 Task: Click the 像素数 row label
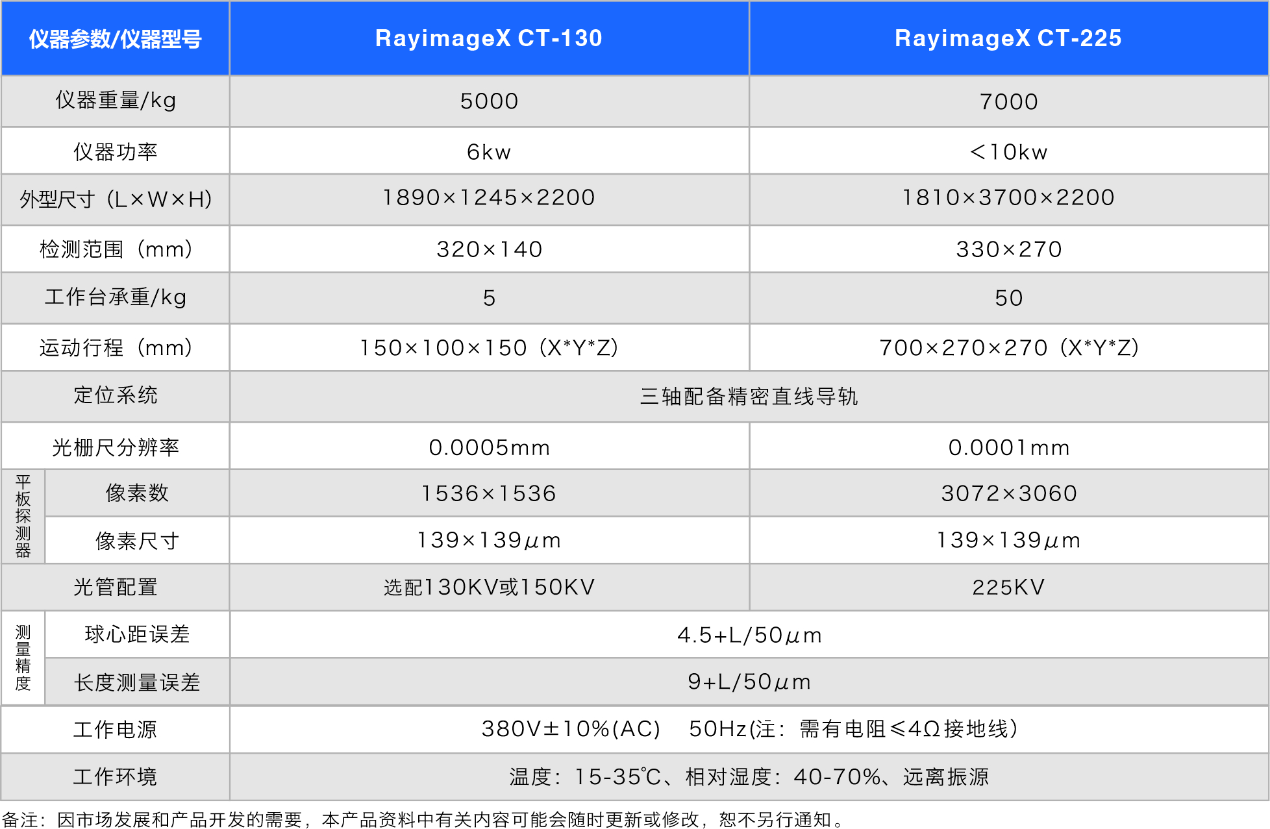pos(137,493)
